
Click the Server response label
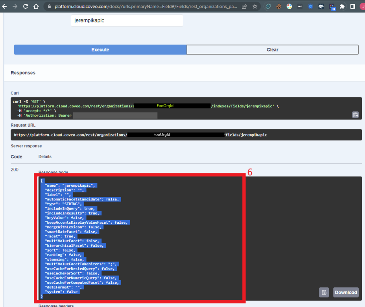26,146
